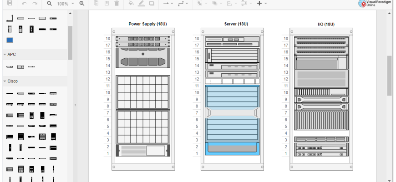This screenshot has height=182, width=396.
Task: Zoom in with the plus magnifier
Action: click(x=82, y=3)
